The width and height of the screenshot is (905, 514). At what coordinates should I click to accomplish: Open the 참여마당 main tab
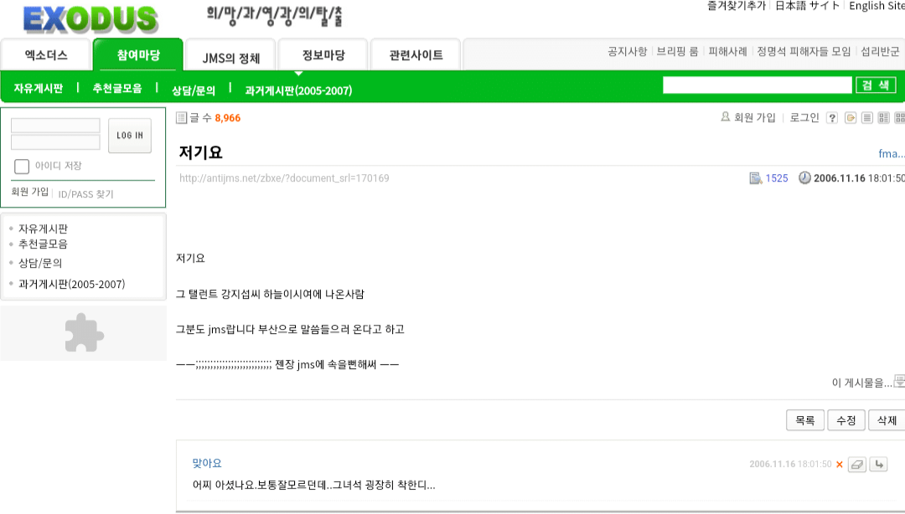[138, 54]
